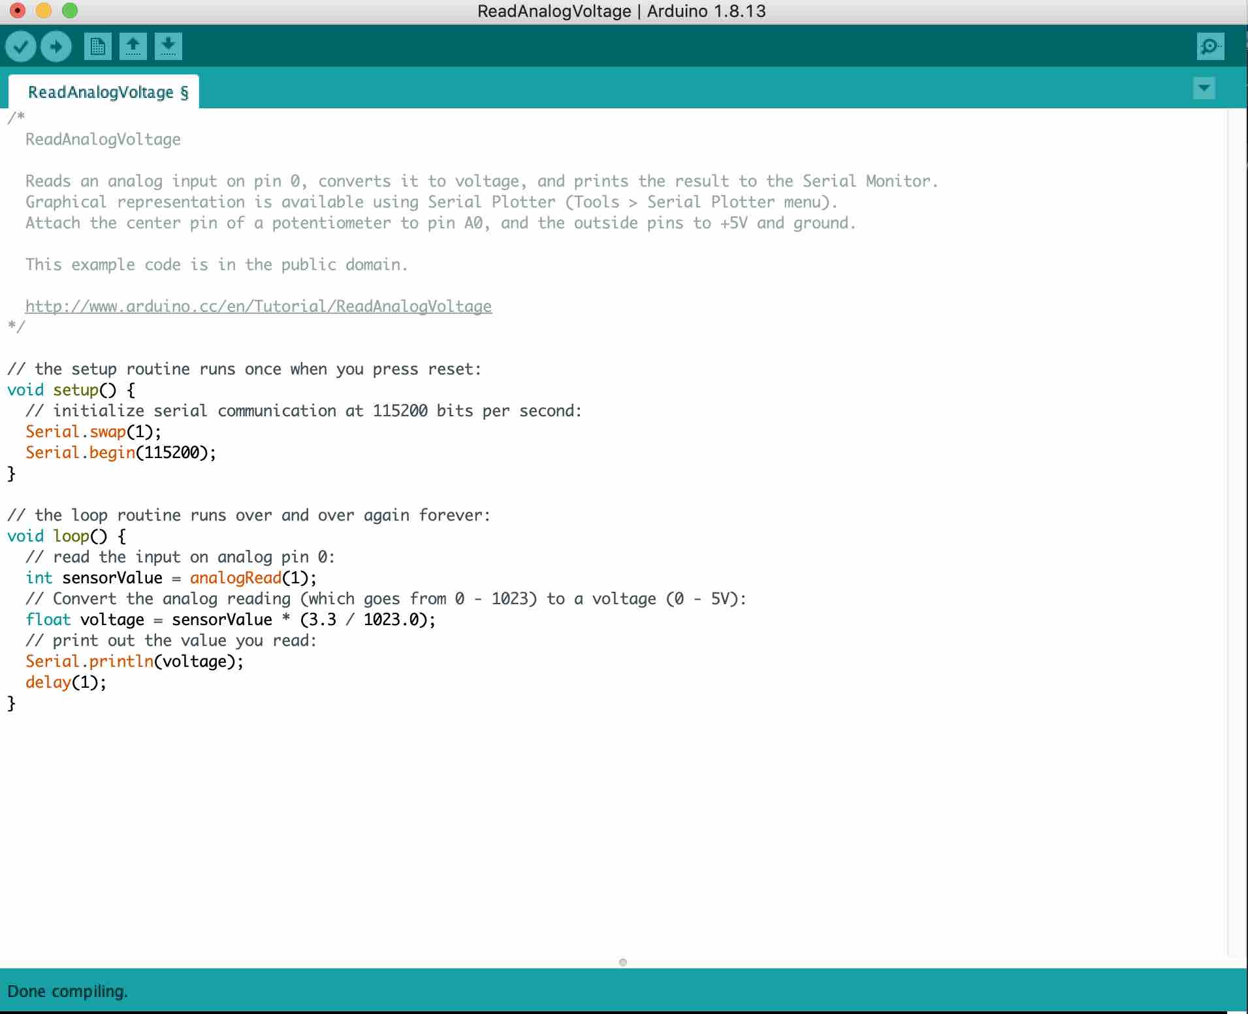Create a new sketch with New icon
Screen dimensions: 1248x1014
pyautogui.click(x=98, y=46)
